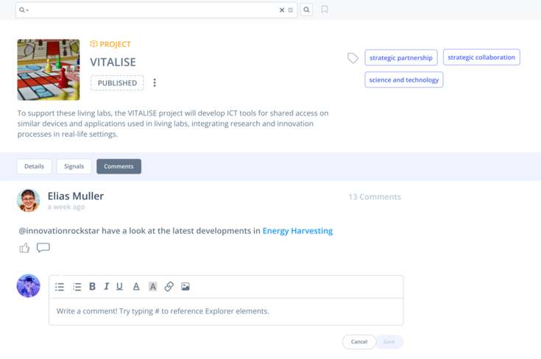Like Elias Muller's comment

tap(24, 248)
